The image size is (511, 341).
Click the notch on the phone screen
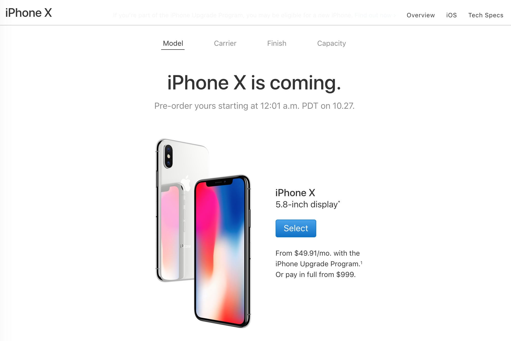tap(219, 182)
